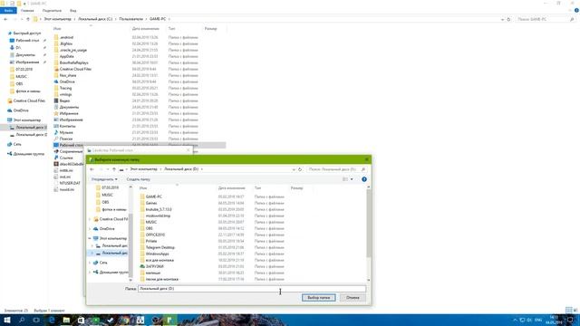Select the ЗАГРУЗКИ folder in the dialog
The width and height of the screenshot is (580, 326).
[154, 266]
